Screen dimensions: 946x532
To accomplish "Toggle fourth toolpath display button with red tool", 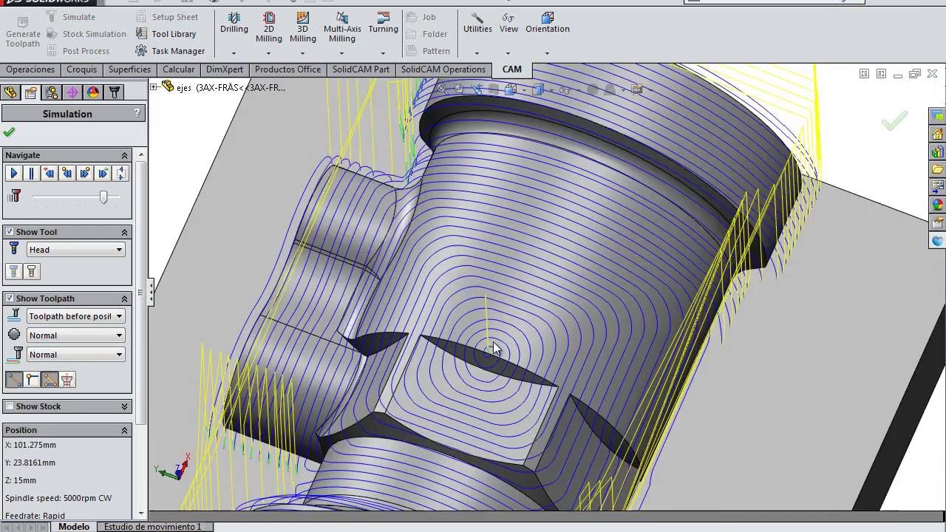I will coord(67,380).
